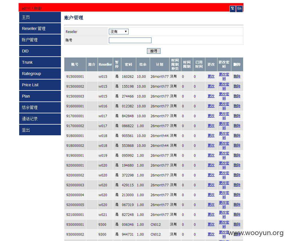The height and width of the screenshot is (241, 286).
Task: Open Rategroup in the sidebar
Action: point(40,74)
